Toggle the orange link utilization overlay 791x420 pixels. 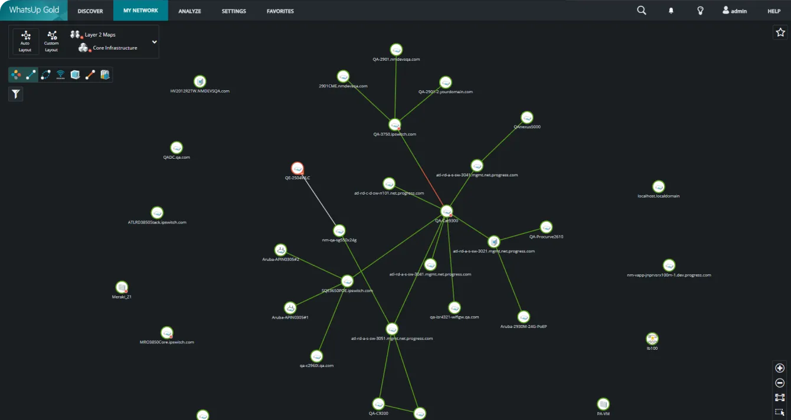click(90, 75)
